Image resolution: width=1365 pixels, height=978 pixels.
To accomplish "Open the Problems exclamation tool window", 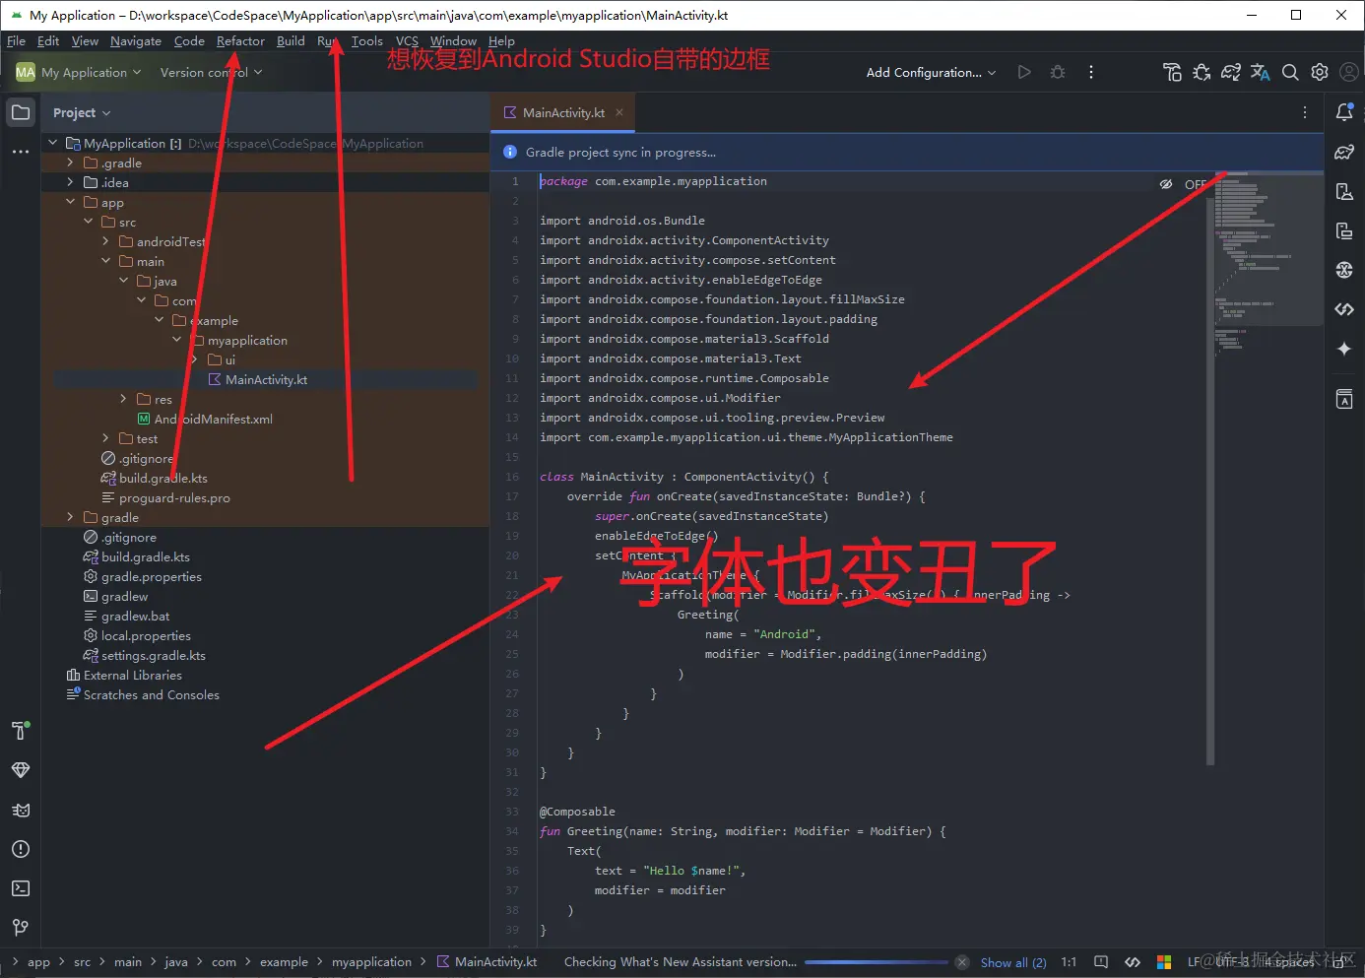I will tap(21, 849).
